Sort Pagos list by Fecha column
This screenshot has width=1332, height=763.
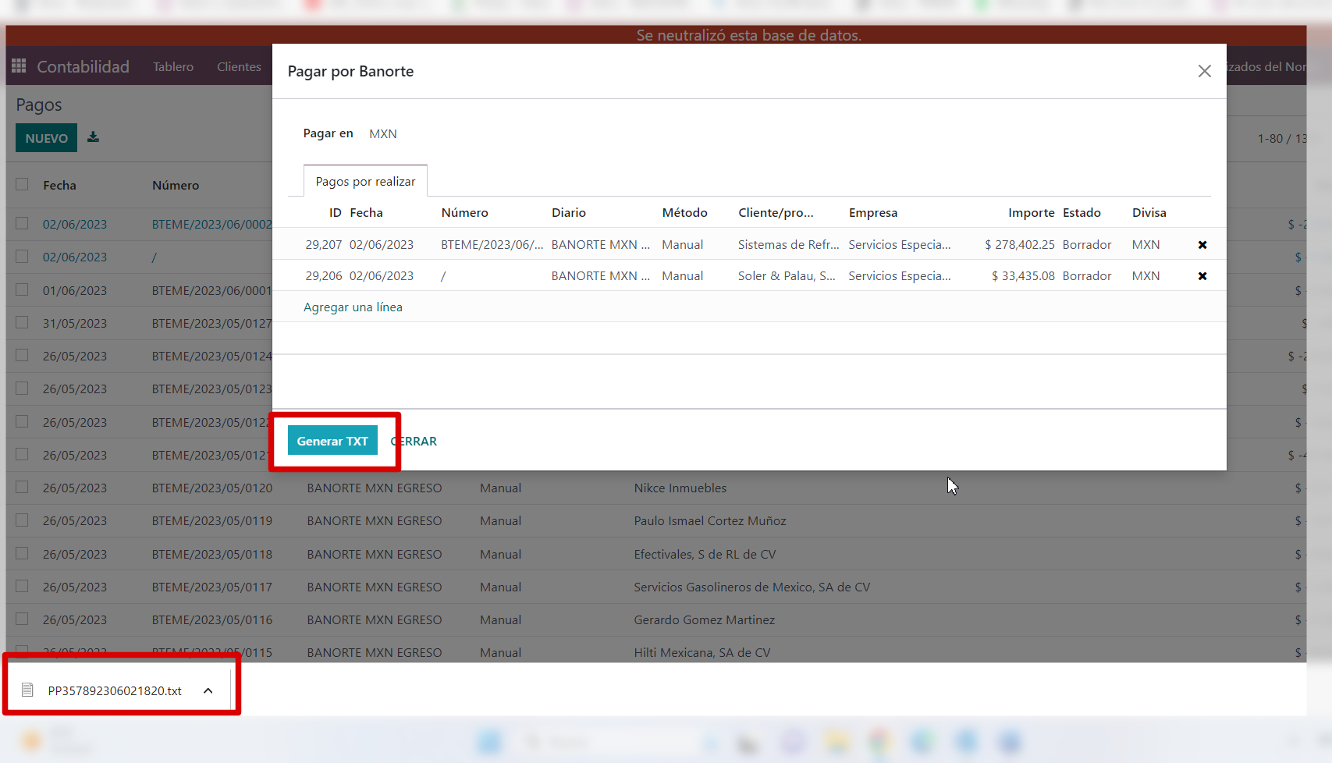pos(59,186)
